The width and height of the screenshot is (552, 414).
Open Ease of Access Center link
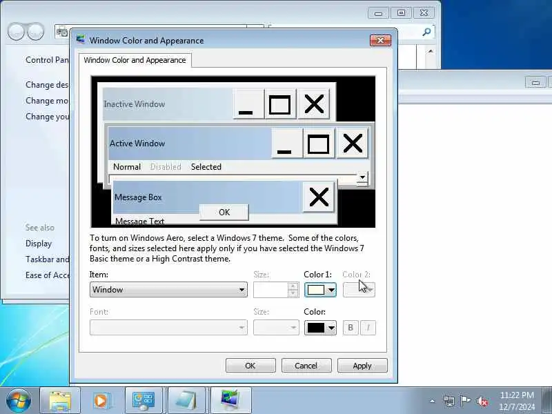(x=47, y=275)
